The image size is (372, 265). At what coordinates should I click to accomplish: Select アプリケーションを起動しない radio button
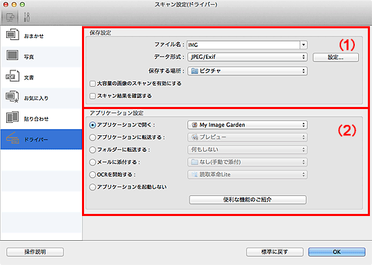click(92, 187)
